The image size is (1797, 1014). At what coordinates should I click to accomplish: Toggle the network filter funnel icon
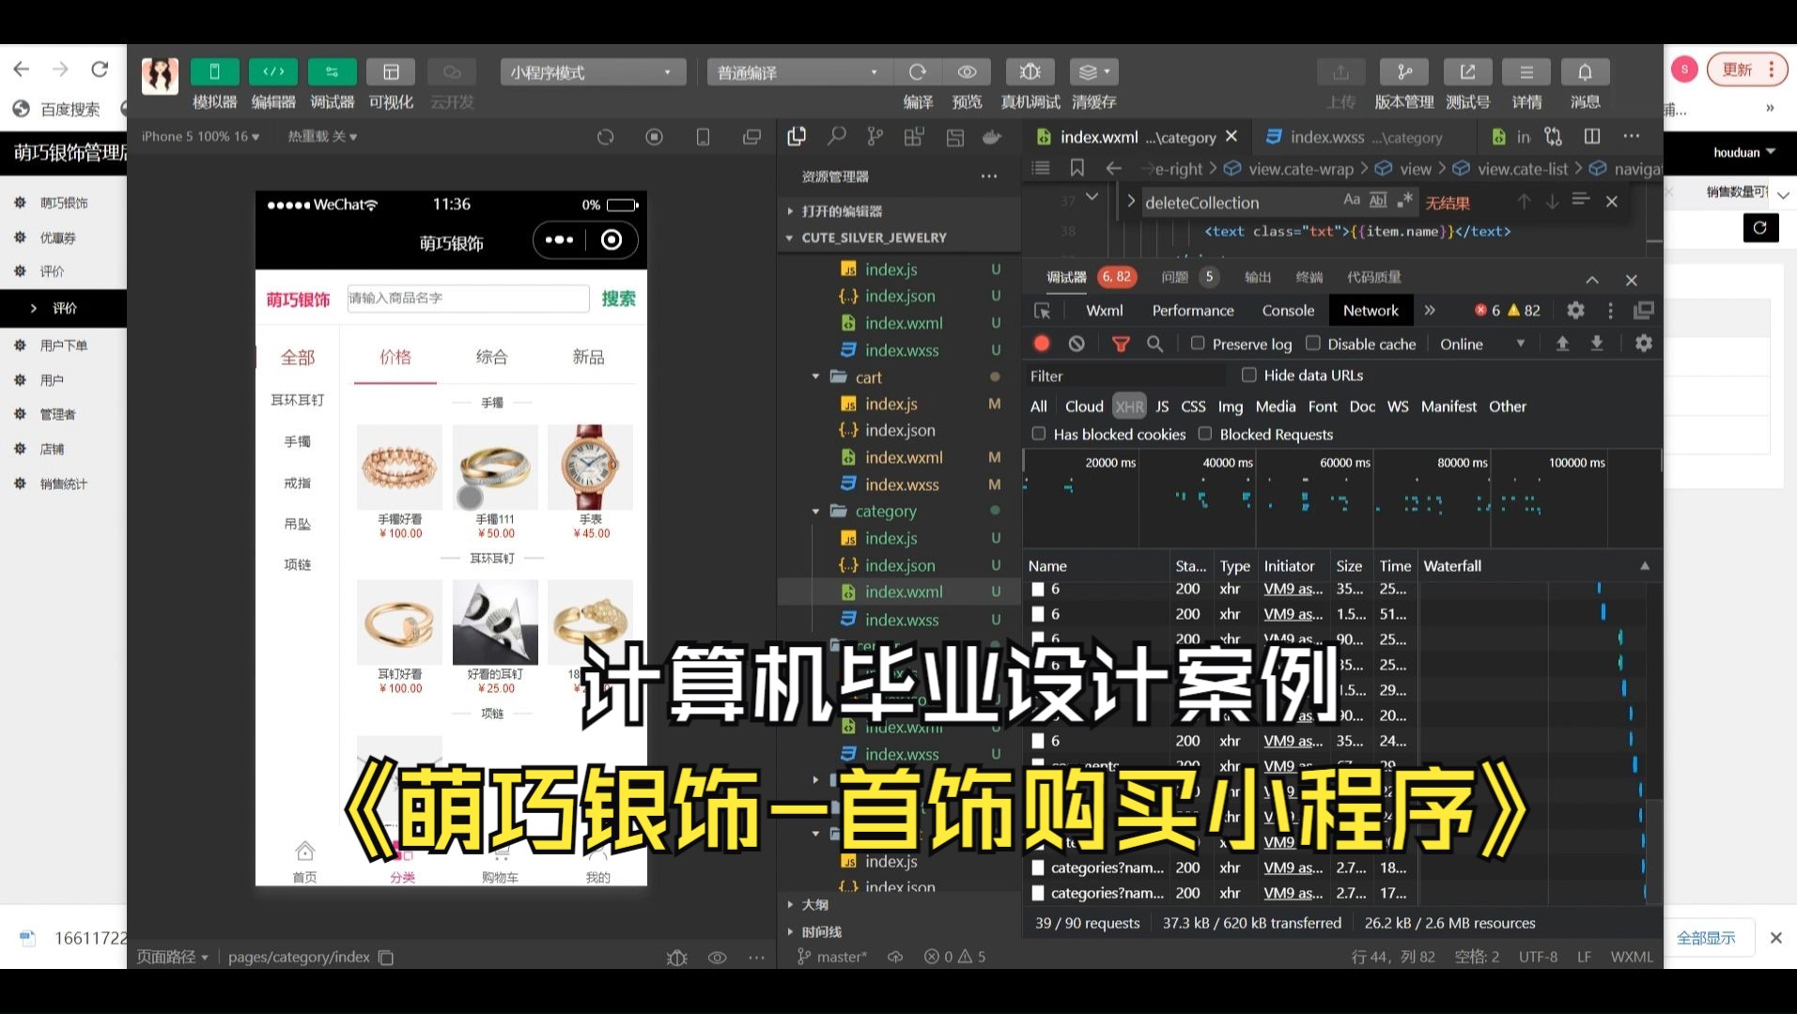click(1121, 344)
